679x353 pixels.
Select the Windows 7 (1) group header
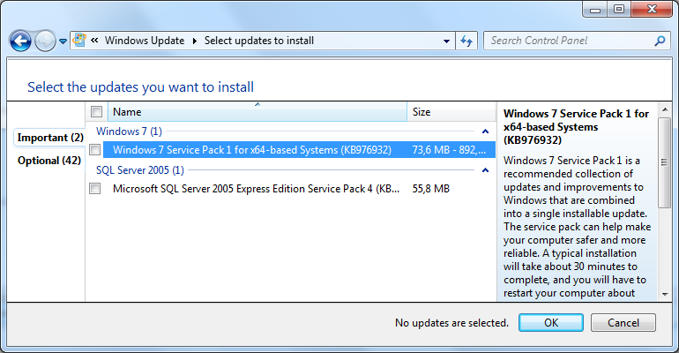129,131
